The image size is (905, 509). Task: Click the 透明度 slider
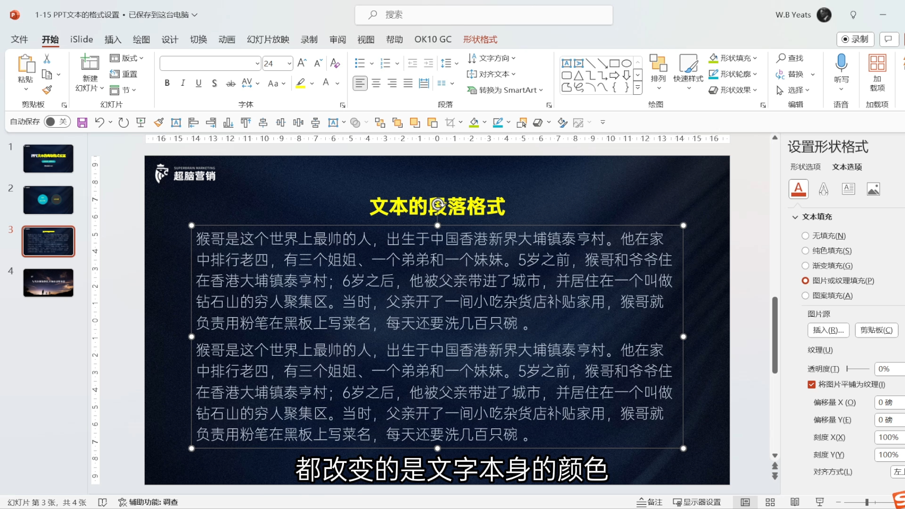click(858, 369)
